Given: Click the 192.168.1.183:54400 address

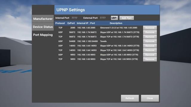Looking at the screenshot, I should (87, 41).
